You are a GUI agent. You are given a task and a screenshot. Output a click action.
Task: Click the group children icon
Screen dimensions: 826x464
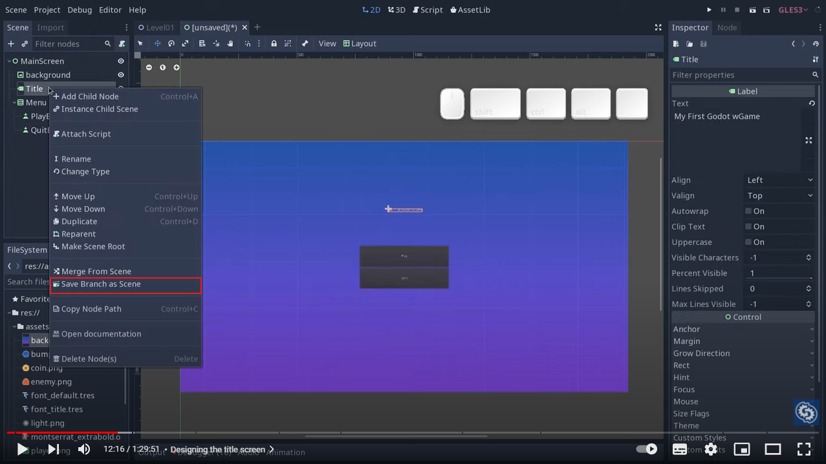[288, 43]
